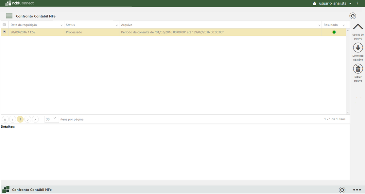Toggle the select-all checkbox in the header
This screenshot has height=194, width=365.
[x=4, y=25]
